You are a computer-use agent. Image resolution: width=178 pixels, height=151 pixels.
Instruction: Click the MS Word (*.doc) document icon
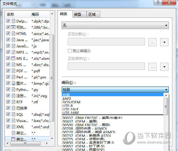tap(14, 65)
